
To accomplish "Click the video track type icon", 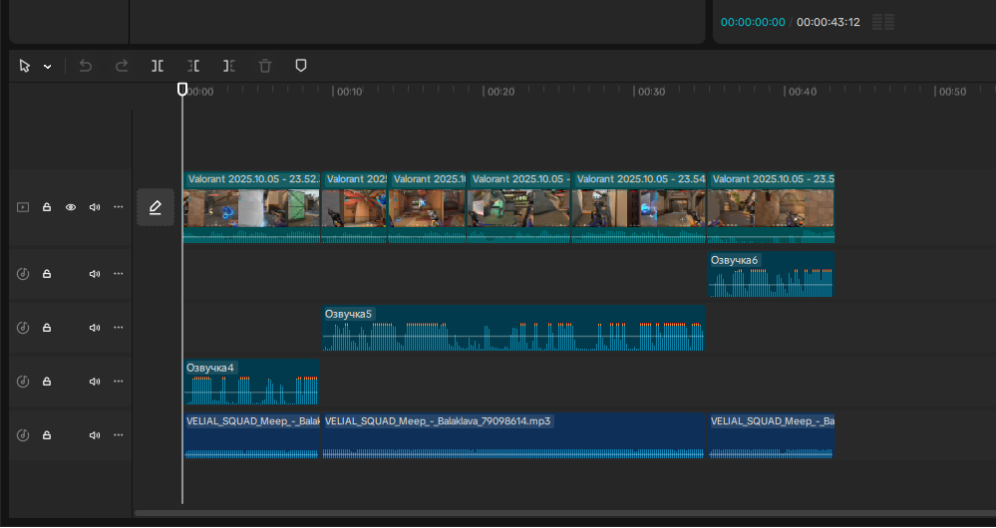I will (23, 207).
